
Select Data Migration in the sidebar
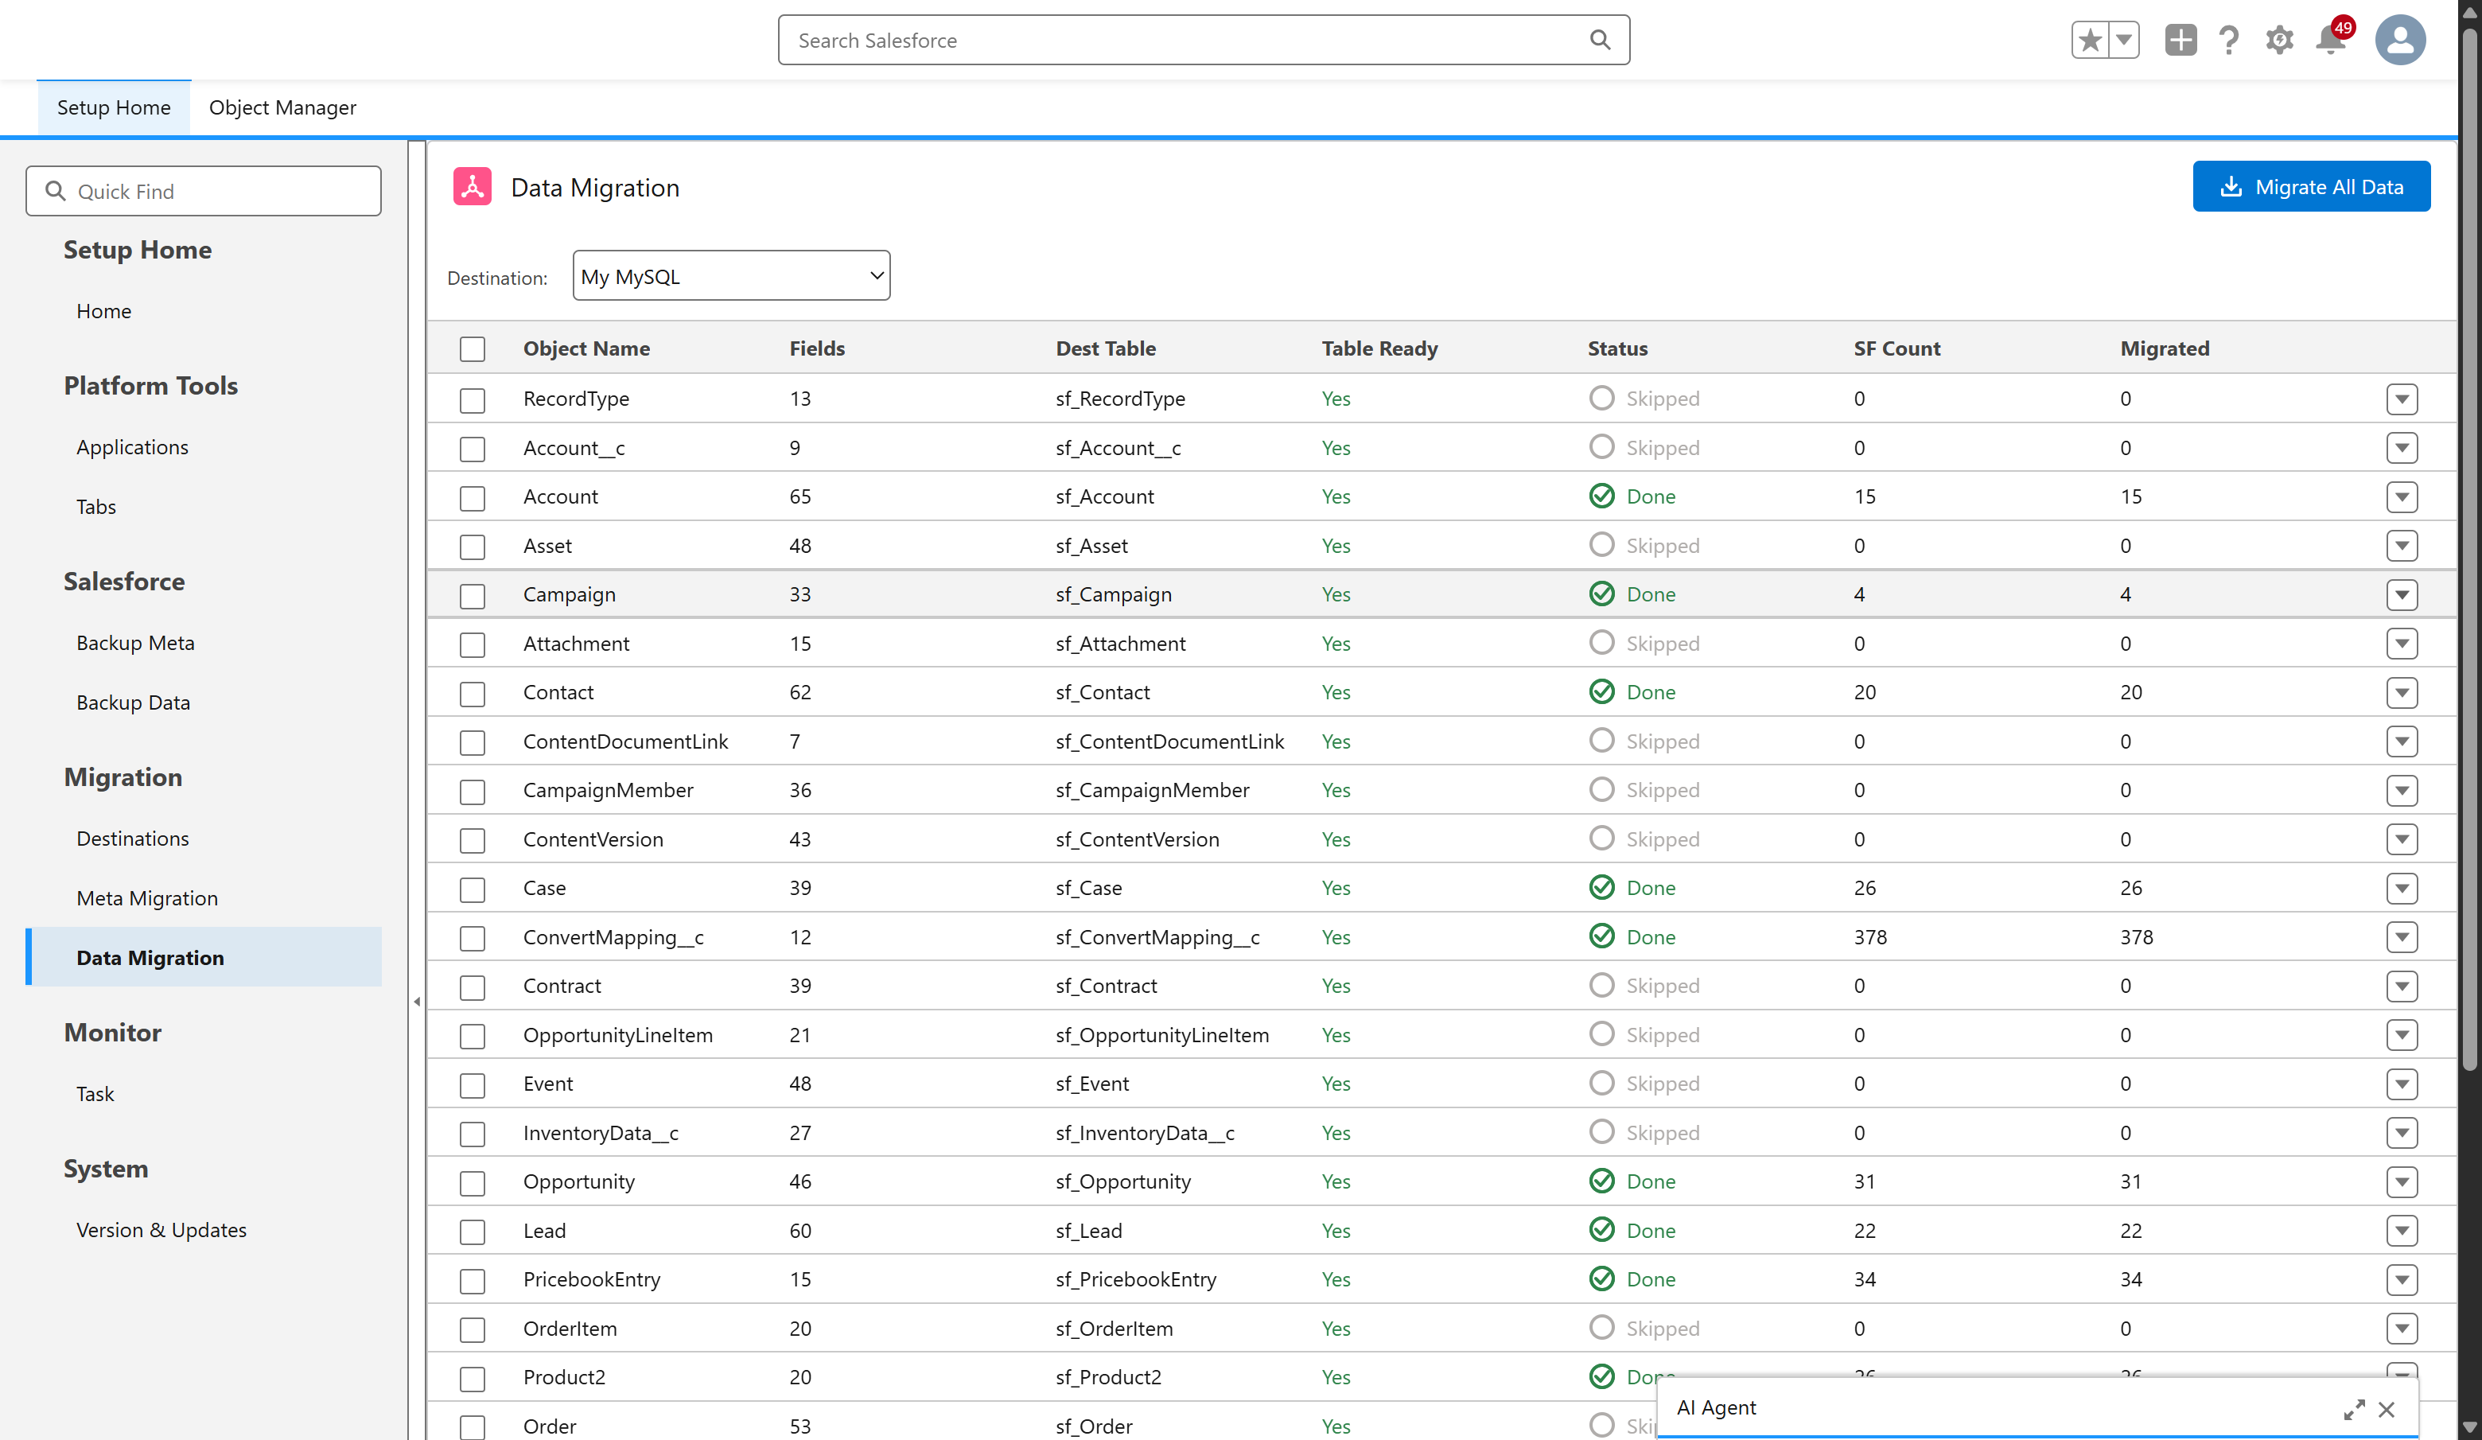204,957
